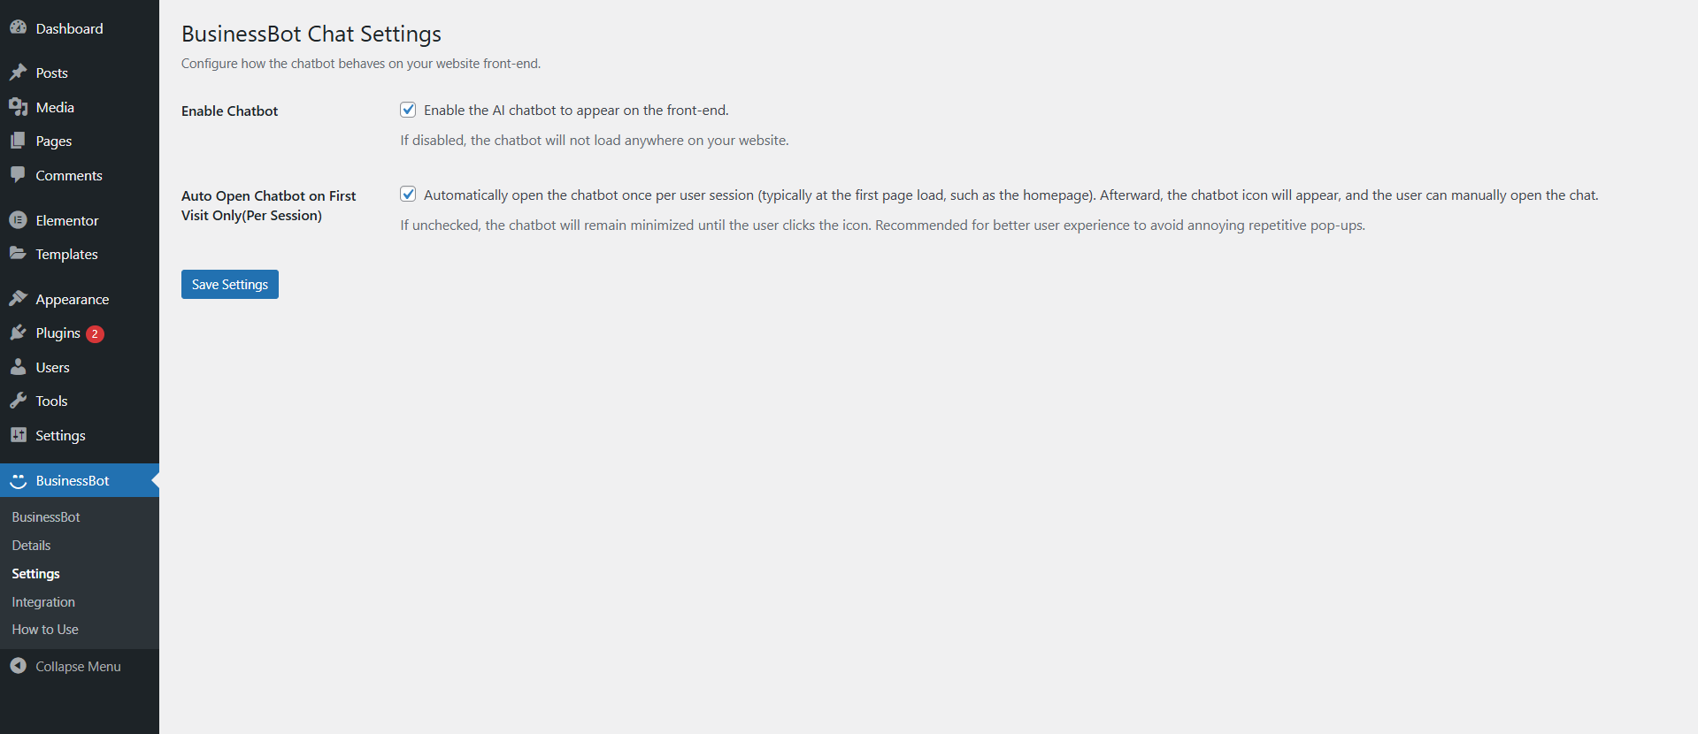Uncheck the Enable Chatbot checkbox
Image resolution: width=1698 pixels, height=734 pixels.
[408, 110]
